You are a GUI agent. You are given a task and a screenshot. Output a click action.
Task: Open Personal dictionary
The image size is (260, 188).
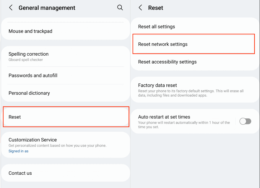click(29, 93)
